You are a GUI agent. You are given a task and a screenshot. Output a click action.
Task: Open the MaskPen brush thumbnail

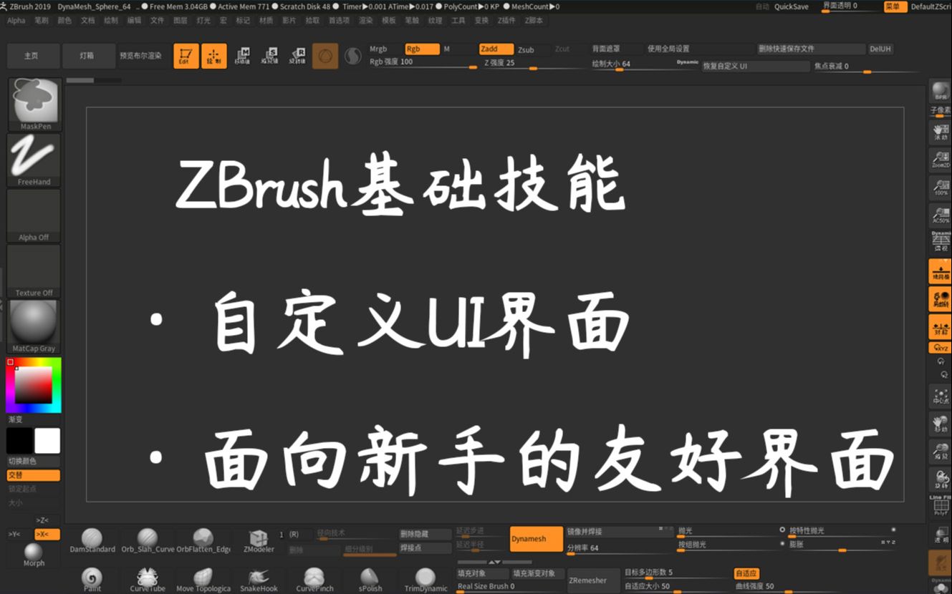point(34,104)
